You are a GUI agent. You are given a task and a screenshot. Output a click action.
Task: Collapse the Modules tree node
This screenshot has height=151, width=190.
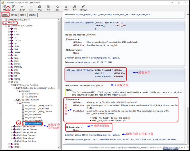click(3, 23)
